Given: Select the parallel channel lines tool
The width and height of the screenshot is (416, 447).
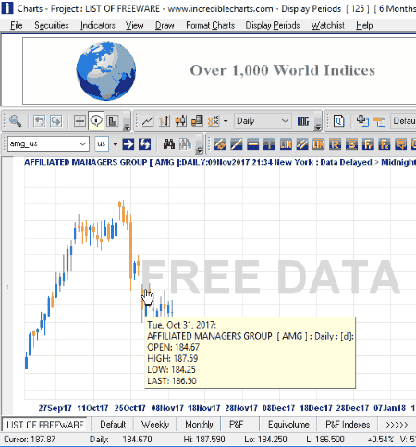Looking at the screenshot, I should [x=302, y=144].
